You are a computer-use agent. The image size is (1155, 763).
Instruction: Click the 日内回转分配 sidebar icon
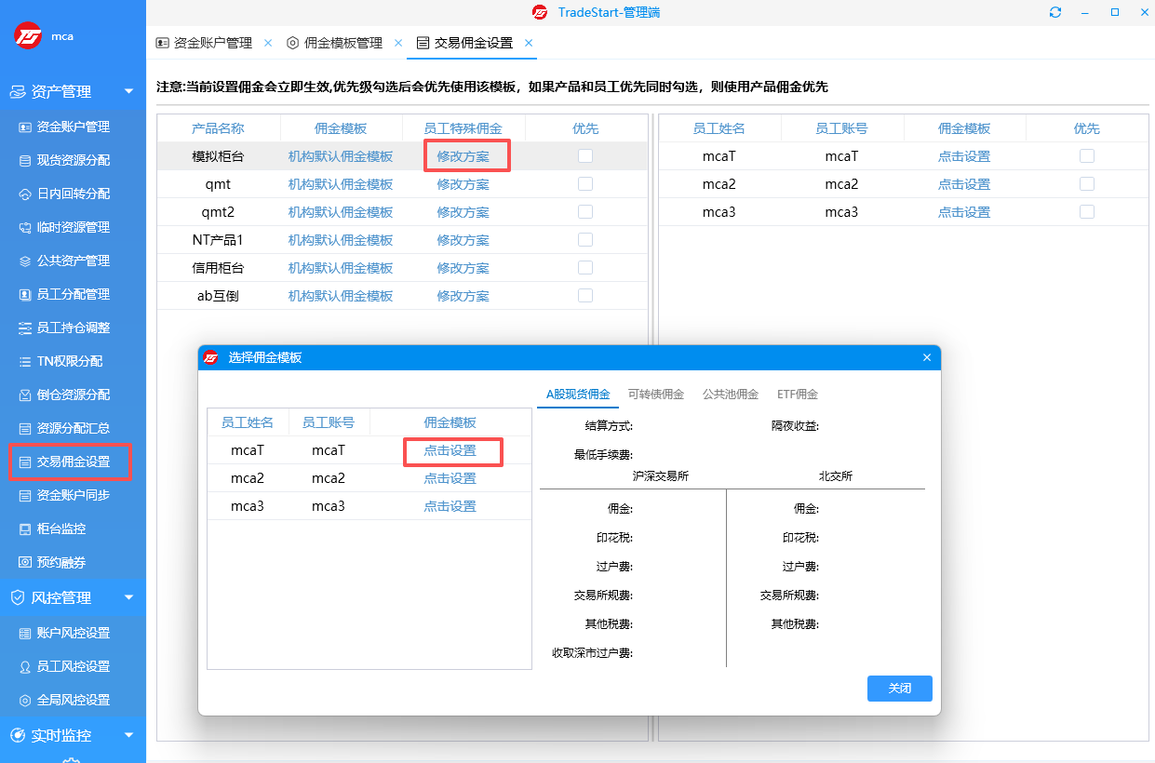25,194
